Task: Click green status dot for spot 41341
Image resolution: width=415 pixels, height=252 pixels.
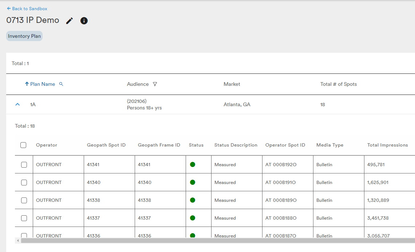Action: (x=193, y=164)
